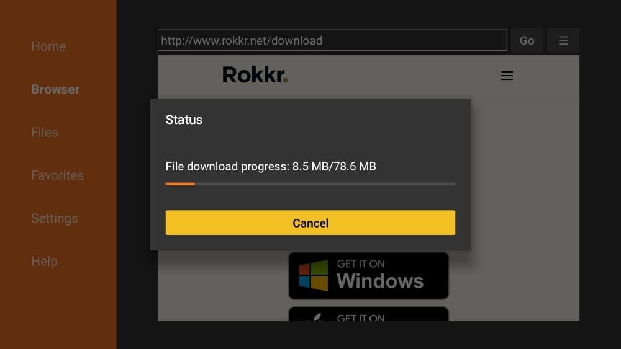Click the Rokkr logo
This screenshot has height=349, width=621.
point(255,75)
